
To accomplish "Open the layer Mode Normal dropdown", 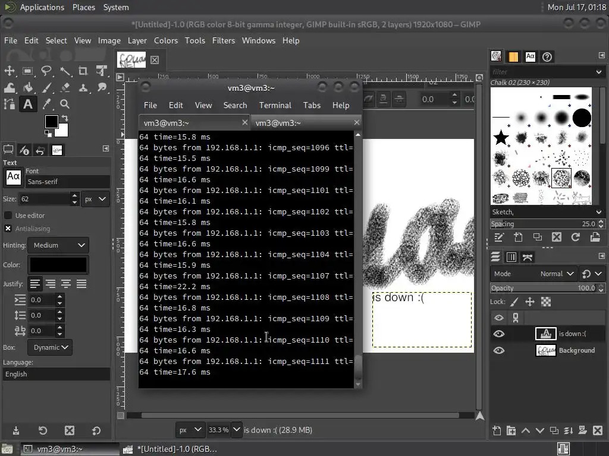I will [533, 274].
